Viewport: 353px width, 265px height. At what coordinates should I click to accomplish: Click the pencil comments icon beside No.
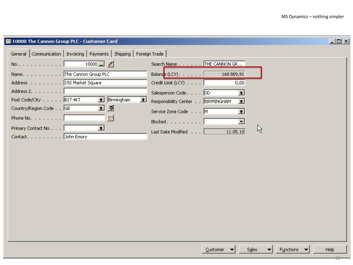[111, 64]
